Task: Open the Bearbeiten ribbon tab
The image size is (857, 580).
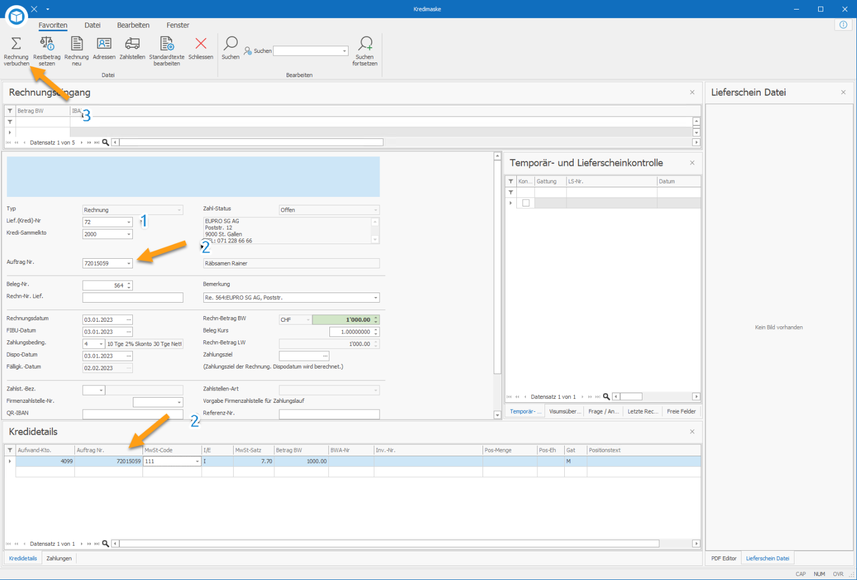Action: tap(133, 25)
